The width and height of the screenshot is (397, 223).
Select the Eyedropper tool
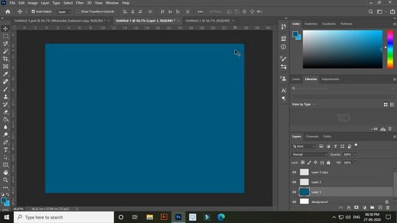(6, 74)
